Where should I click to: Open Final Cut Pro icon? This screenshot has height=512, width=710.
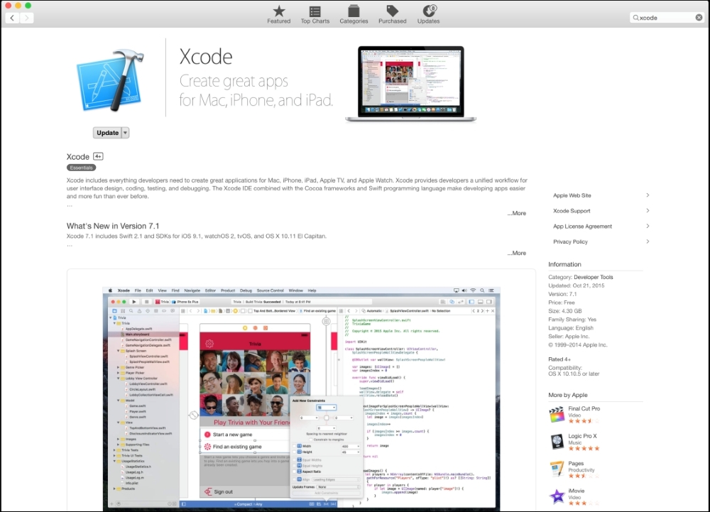(x=557, y=414)
